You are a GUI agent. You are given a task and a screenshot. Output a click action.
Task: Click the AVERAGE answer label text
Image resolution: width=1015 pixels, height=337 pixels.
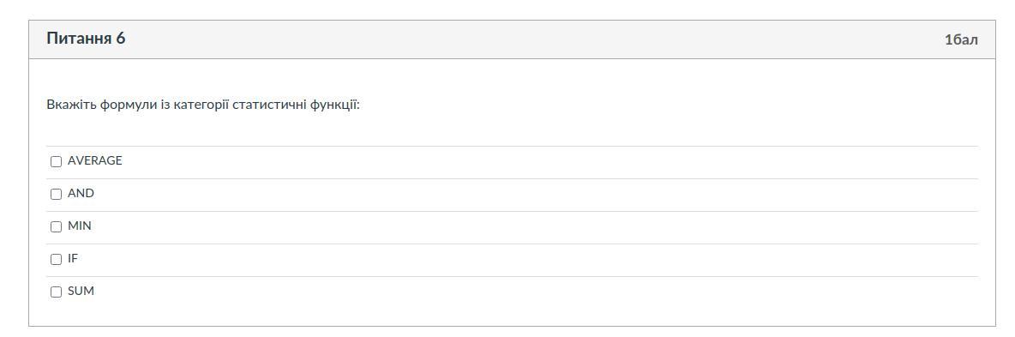(94, 160)
